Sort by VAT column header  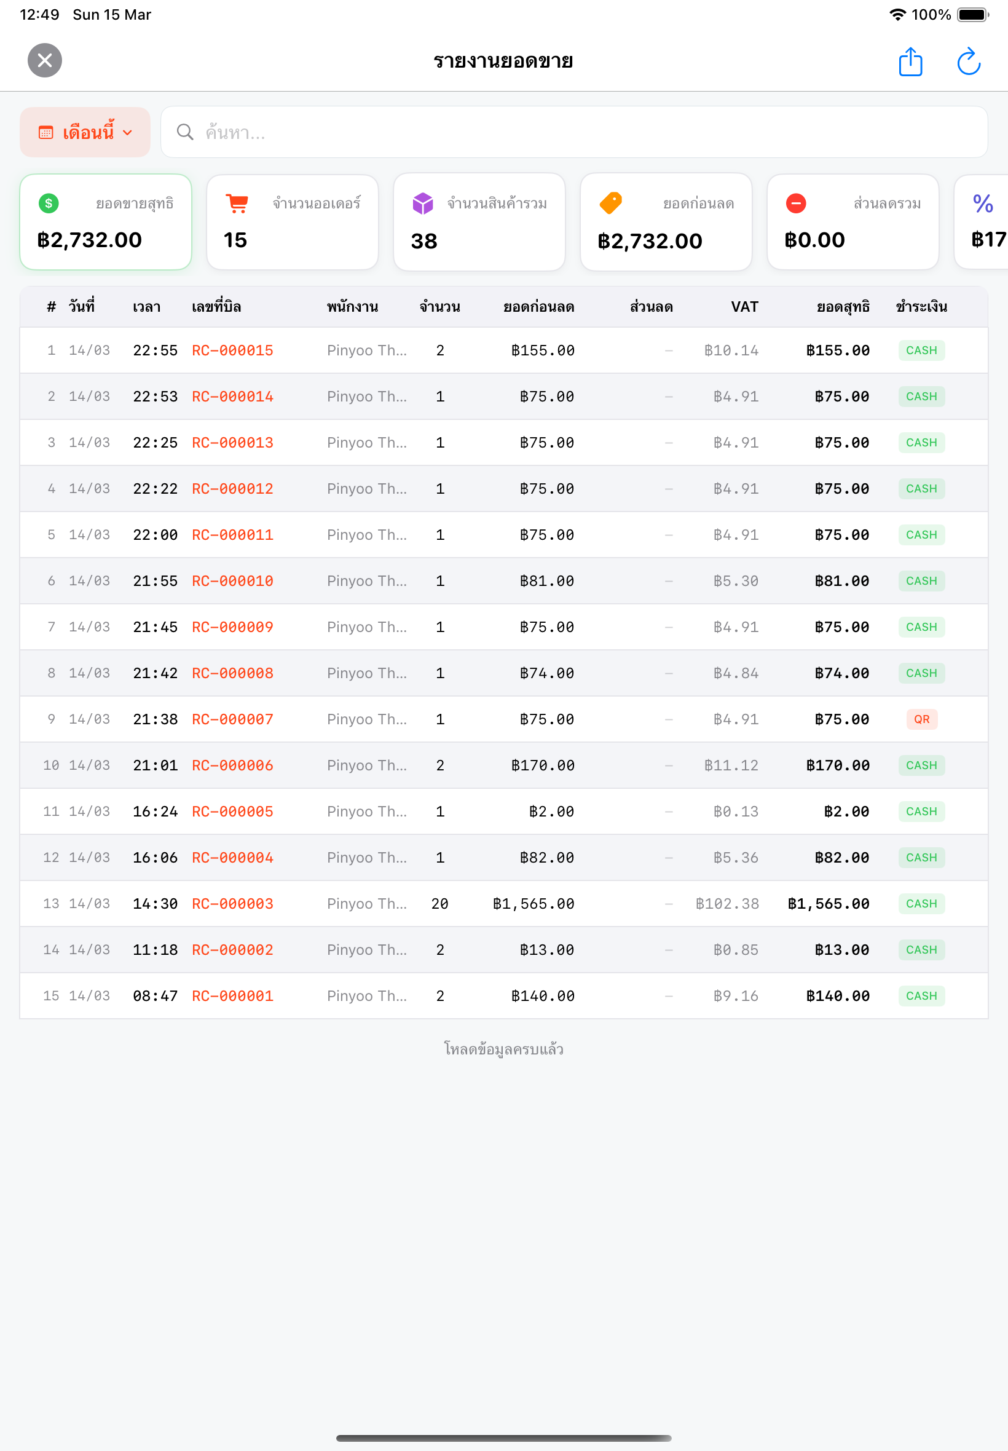(x=744, y=307)
